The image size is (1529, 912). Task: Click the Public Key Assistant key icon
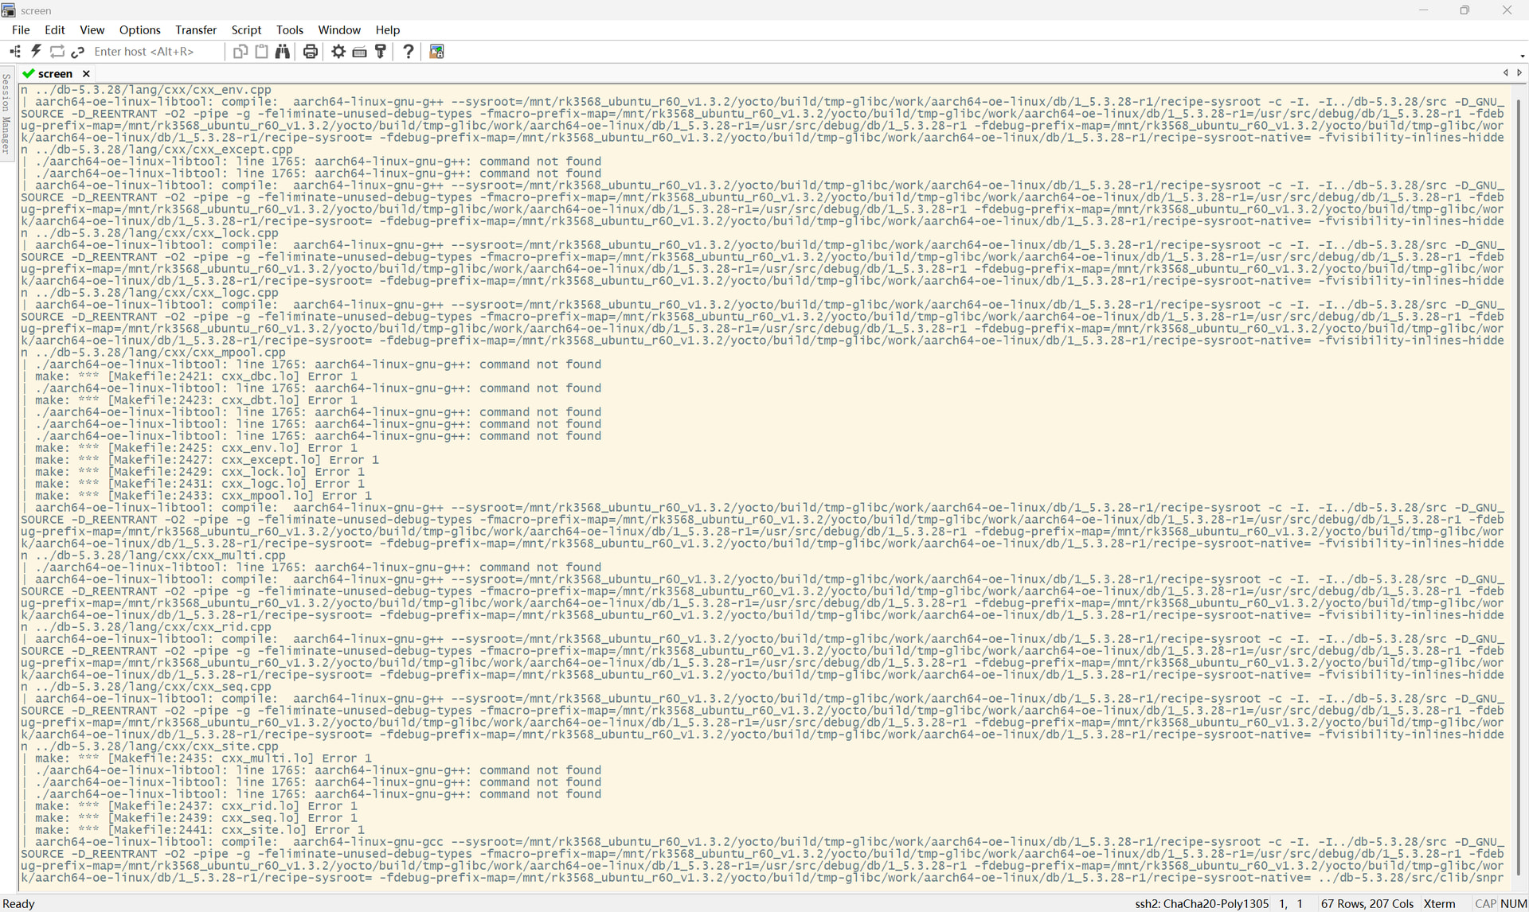point(381,52)
